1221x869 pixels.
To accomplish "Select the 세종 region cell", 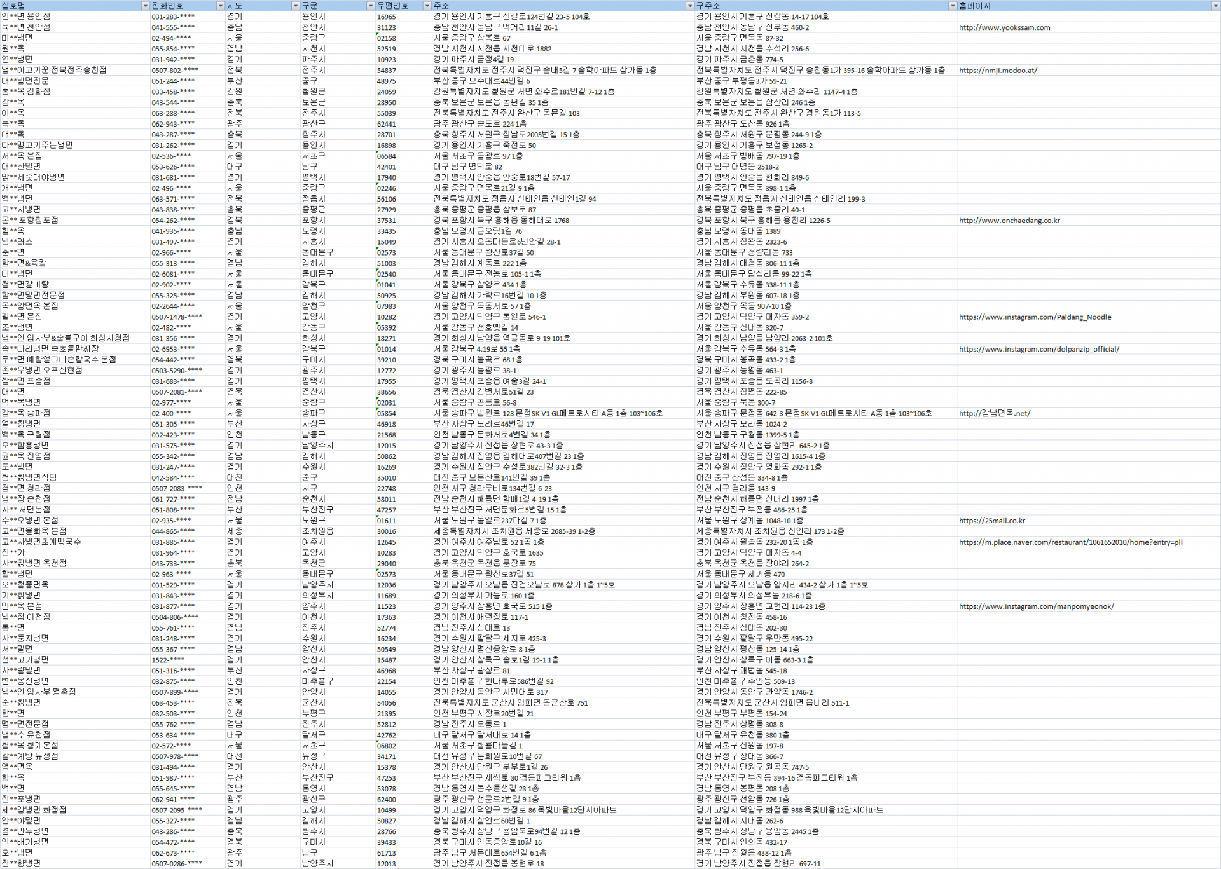I will click(x=234, y=531).
